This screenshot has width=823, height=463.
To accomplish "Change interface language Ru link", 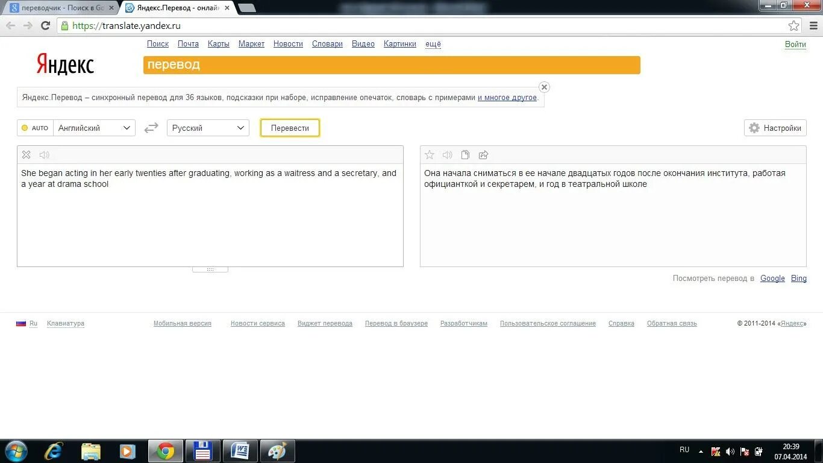I will (33, 324).
